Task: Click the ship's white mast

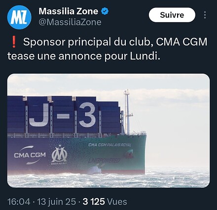Action: pos(127,112)
